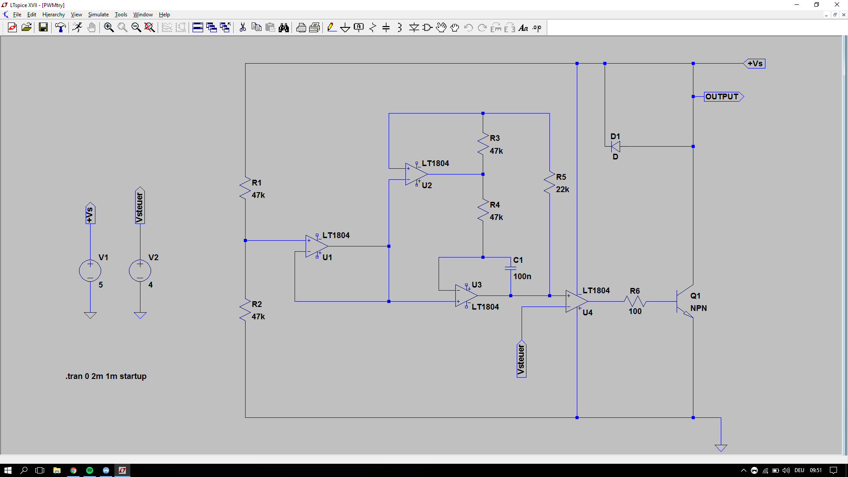848x477 pixels.
Task: Select the V1 voltage source symbol
Action: (x=90, y=271)
